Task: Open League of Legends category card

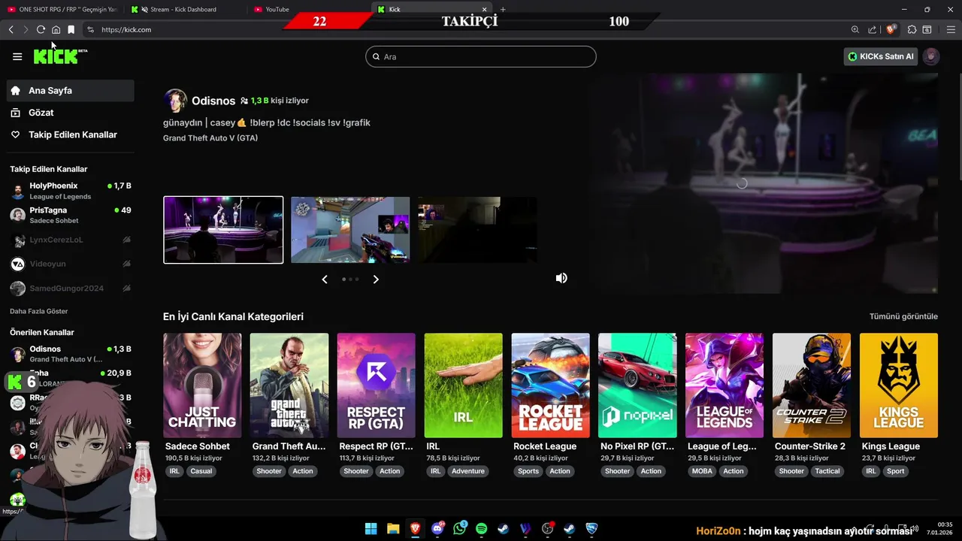Action: (725, 385)
